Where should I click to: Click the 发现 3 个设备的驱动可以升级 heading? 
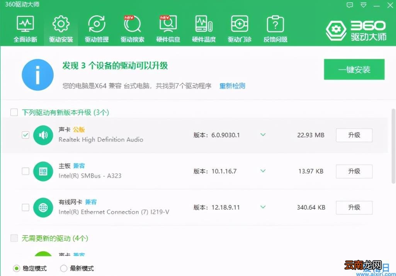click(115, 66)
